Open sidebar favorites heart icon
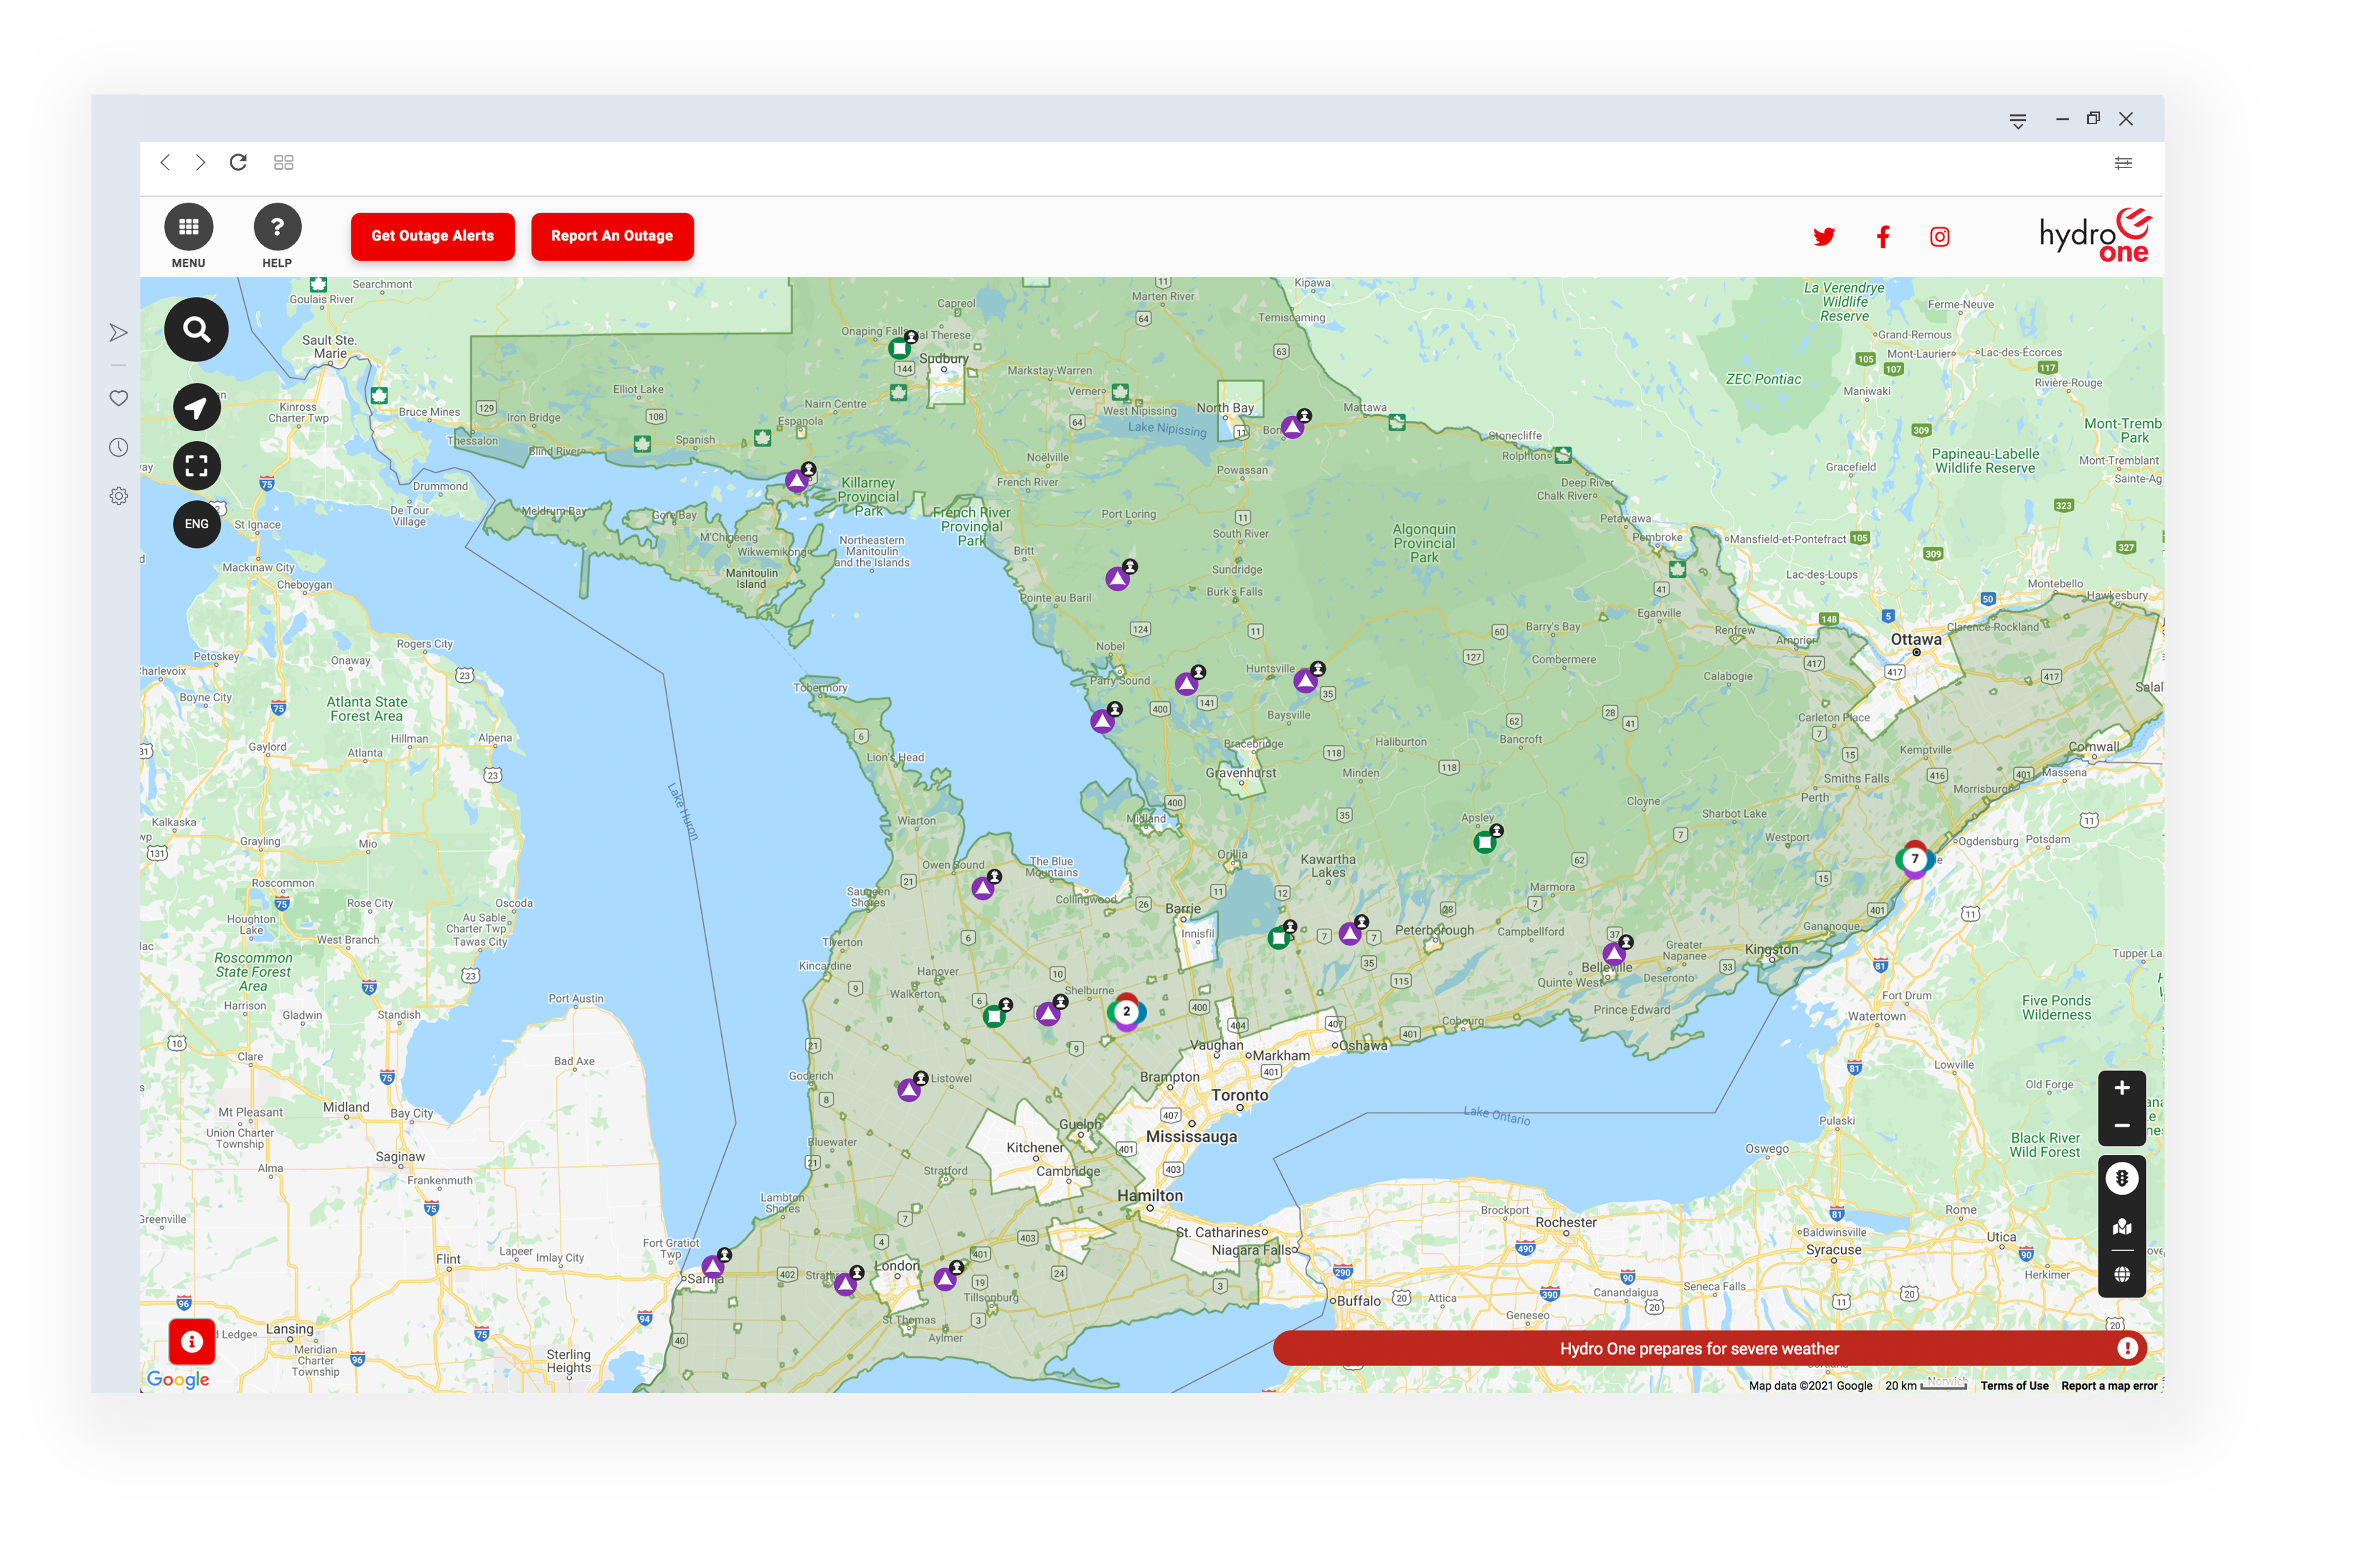 118,398
